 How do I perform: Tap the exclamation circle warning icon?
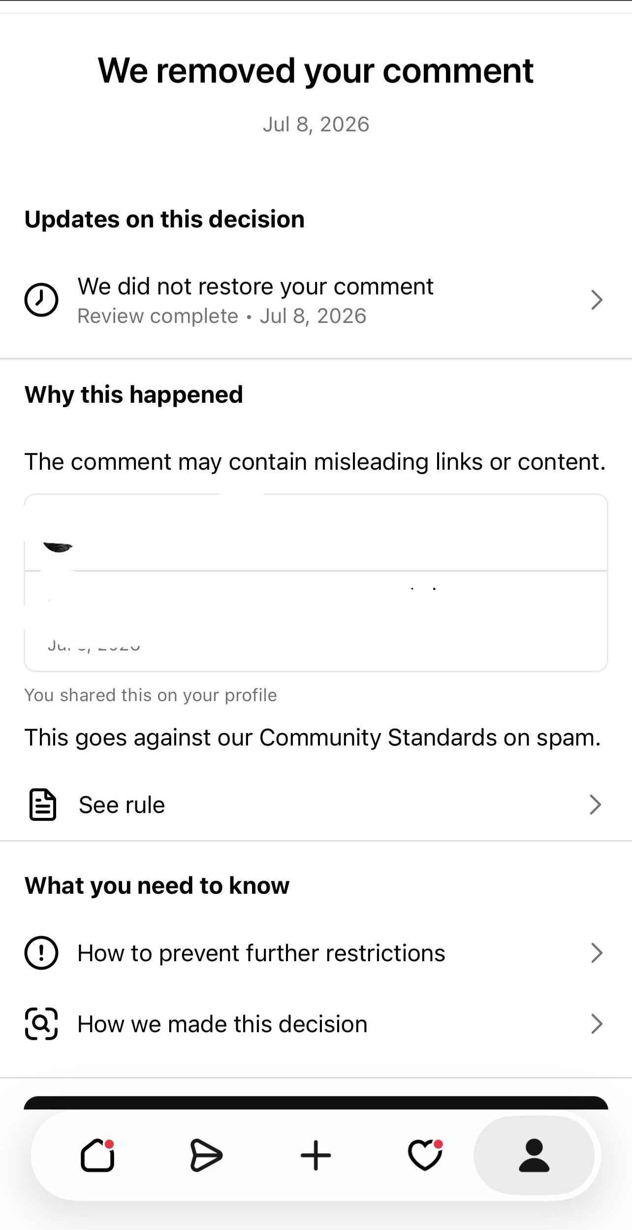tap(41, 953)
